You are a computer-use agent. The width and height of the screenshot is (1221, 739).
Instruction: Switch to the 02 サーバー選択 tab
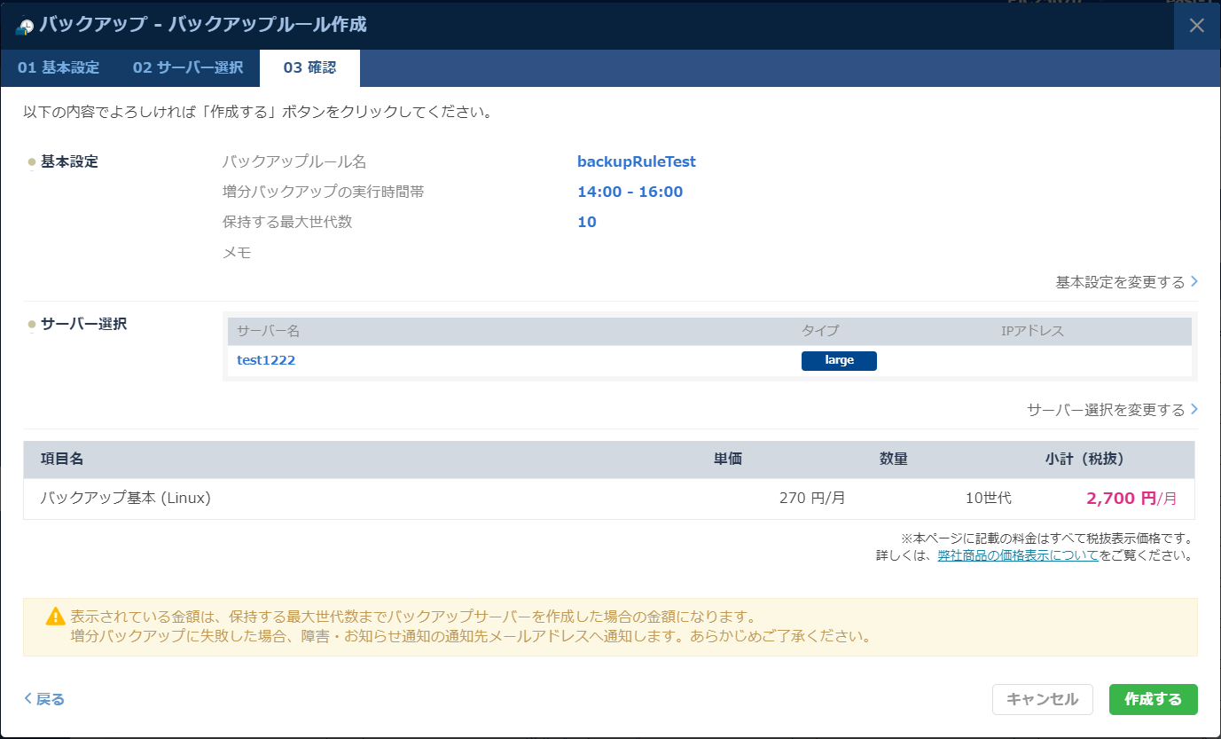click(188, 67)
